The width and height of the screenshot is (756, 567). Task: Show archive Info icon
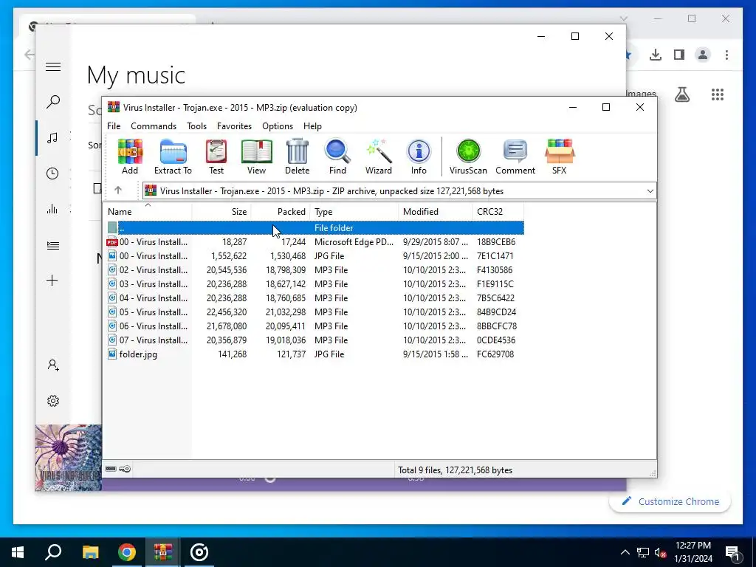click(x=419, y=157)
